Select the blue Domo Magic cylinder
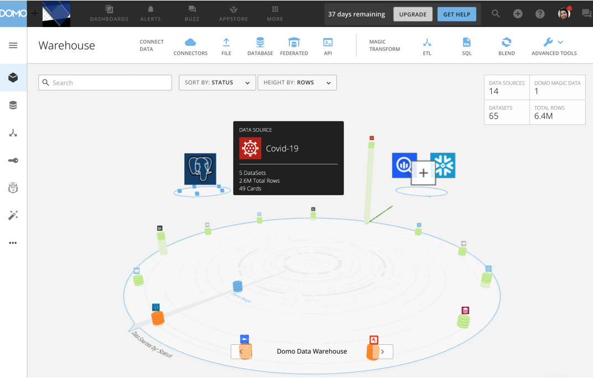The height and width of the screenshot is (378, 593). (237, 286)
